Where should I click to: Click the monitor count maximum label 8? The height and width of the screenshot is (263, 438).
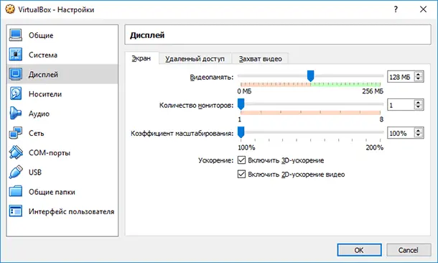381,119
